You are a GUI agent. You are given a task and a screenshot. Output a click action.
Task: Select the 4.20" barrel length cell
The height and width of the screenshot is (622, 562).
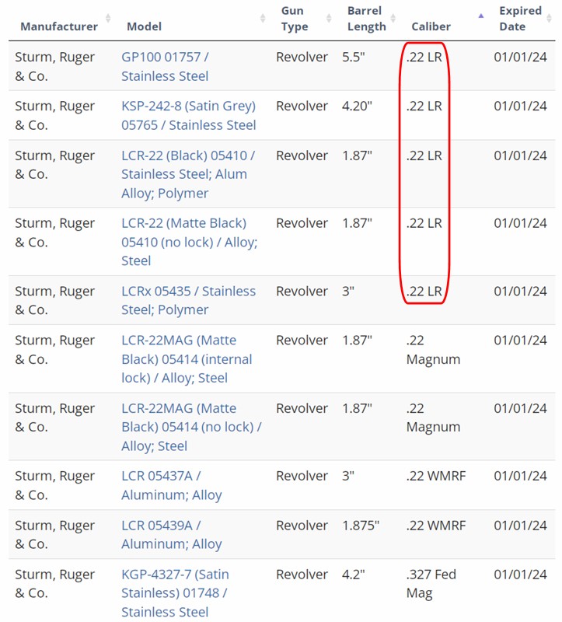click(x=357, y=106)
